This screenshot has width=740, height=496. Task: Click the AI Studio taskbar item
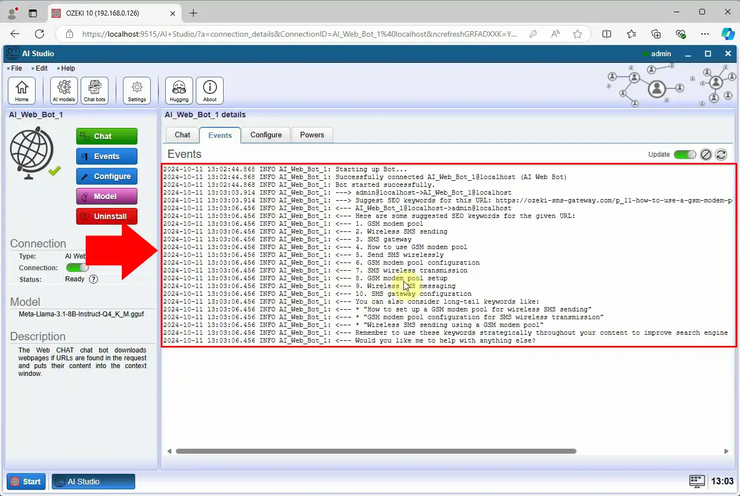click(93, 482)
